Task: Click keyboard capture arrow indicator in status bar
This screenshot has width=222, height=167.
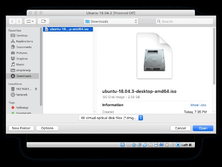Action: [x=178, y=145]
